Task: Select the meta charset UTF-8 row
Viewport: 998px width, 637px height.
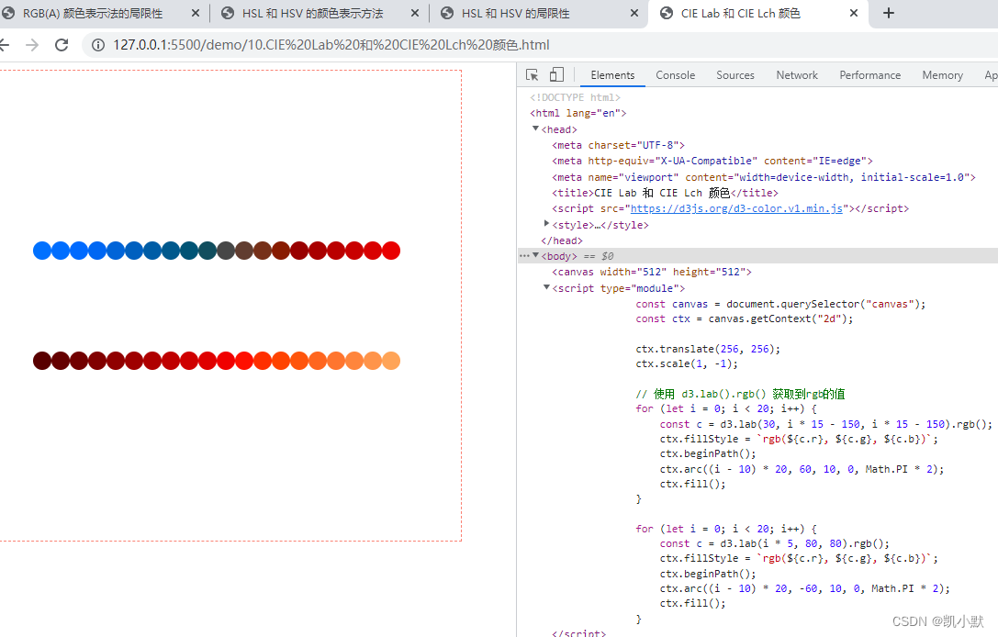Action: point(618,145)
